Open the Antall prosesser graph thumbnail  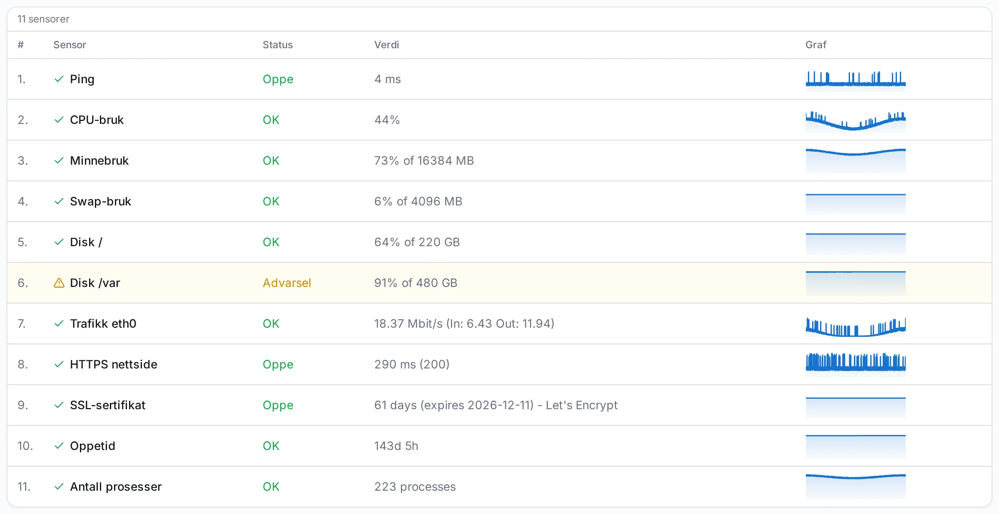[855, 487]
